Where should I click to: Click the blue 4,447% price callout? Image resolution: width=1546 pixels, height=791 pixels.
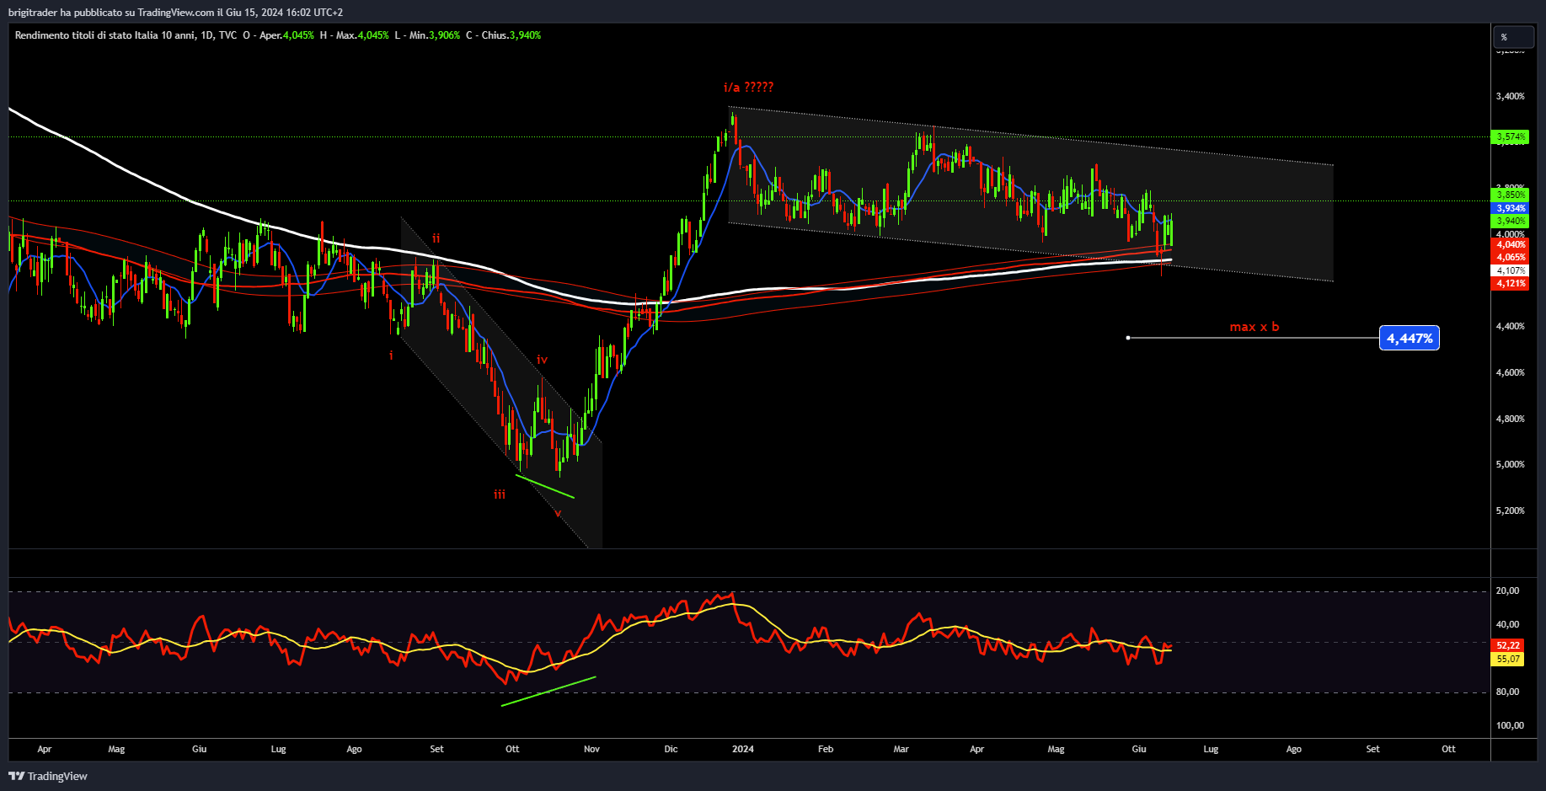[x=1409, y=339]
